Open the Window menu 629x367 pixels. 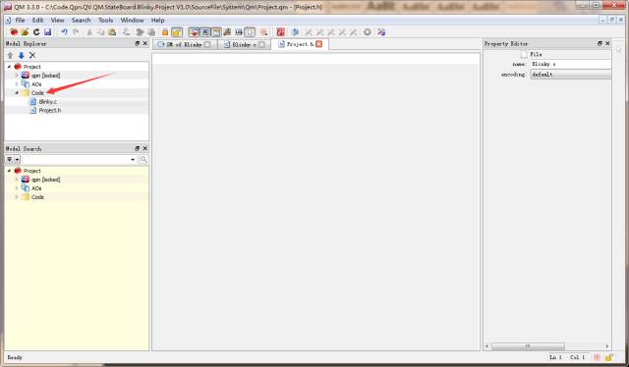pyautogui.click(x=132, y=20)
